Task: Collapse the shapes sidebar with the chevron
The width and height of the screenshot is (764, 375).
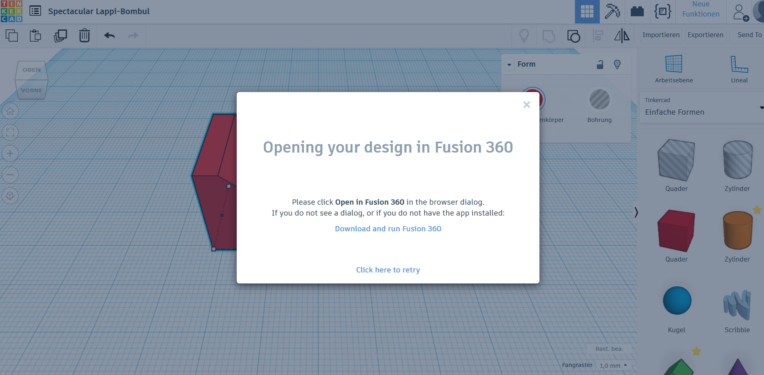Action: (x=636, y=212)
